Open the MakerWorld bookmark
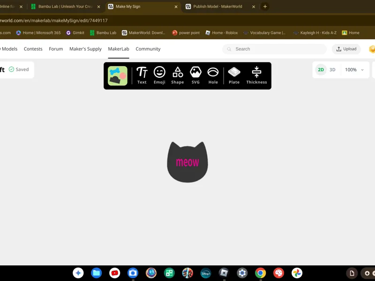This screenshot has height=281, width=375. click(143, 33)
